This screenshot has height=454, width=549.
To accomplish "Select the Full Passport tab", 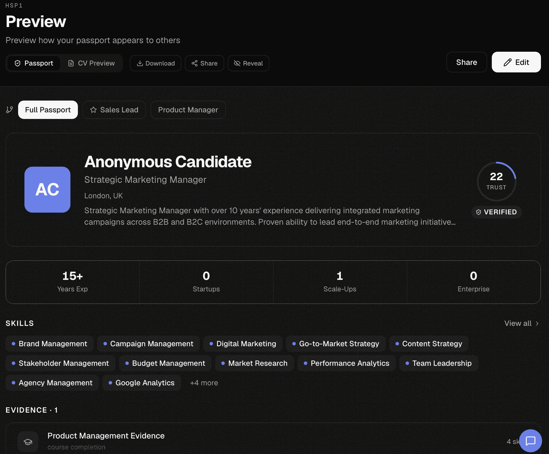I will [x=48, y=110].
